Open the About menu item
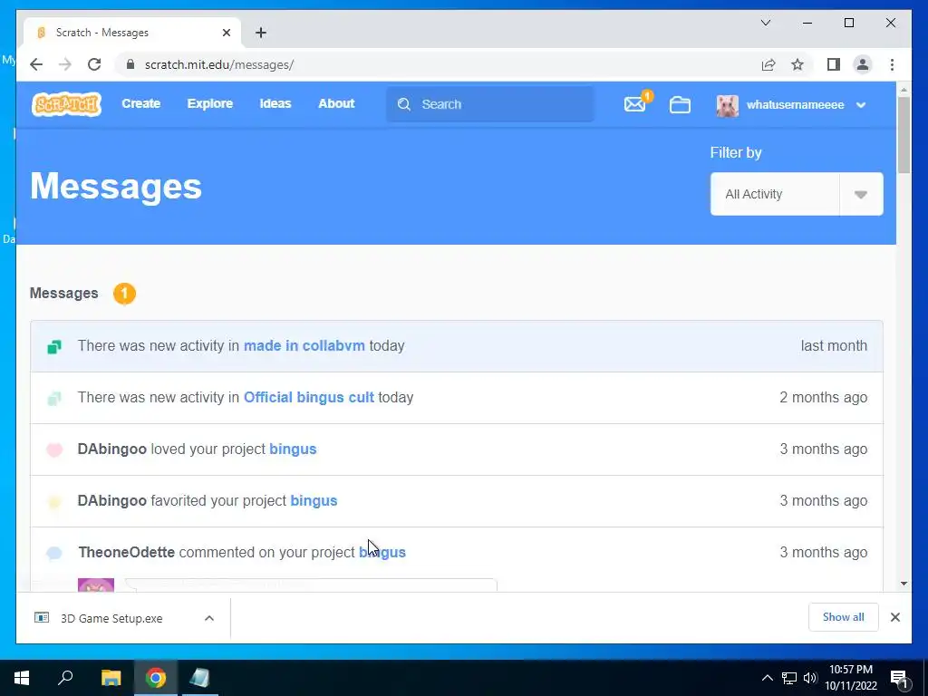This screenshot has width=928, height=696. 336,103
